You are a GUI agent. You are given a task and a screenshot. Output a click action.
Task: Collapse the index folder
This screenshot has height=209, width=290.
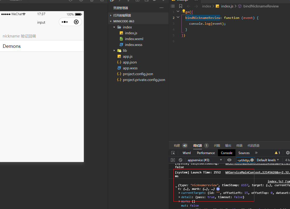[x=114, y=27]
